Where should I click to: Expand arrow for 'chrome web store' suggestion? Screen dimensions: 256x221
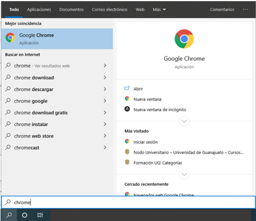point(105,136)
